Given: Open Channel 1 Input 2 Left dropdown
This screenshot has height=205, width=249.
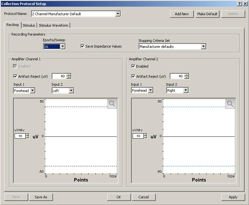Looking at the screenshot, I should coord(71,90).
